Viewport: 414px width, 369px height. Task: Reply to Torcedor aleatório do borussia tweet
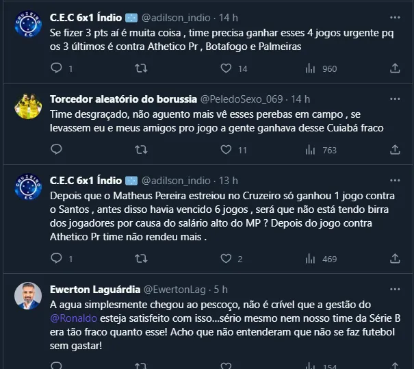coord(57,150)
